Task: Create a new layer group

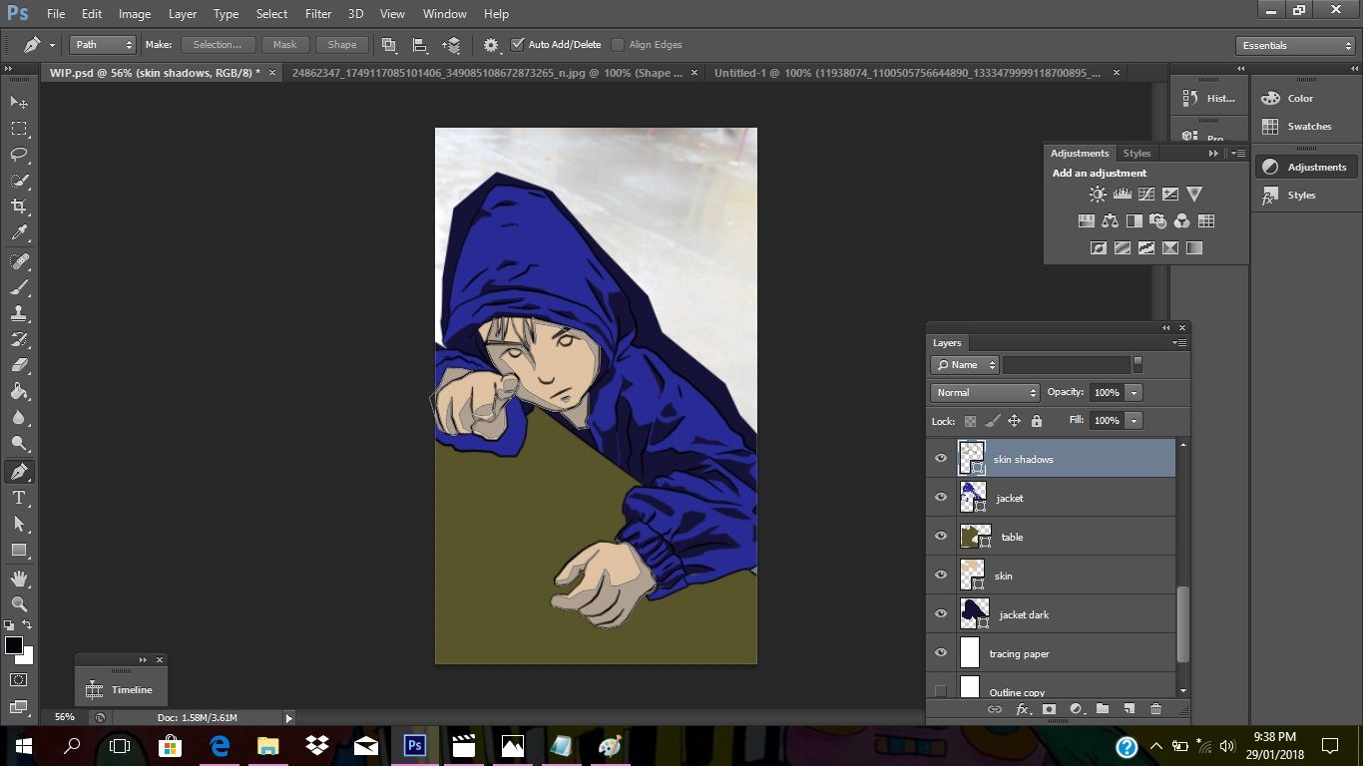Action: (1102, 709)
